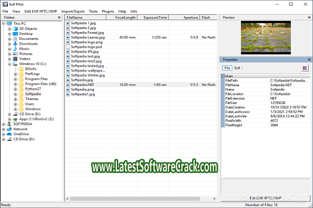
Task: Click the properties options icon beside Exif tab
Action: (x=305, y=68)
